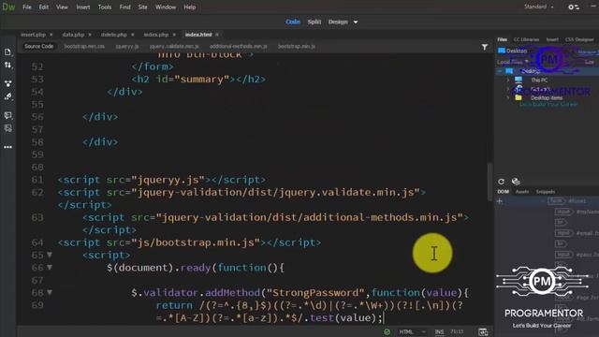Switch to Code view
This screenshot has width=599, height=337.
pyautogui.click(x=293, y=22)
